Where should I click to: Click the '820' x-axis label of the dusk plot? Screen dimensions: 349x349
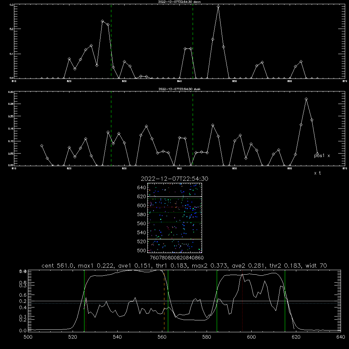69,169
